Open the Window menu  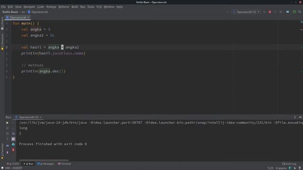[109, 7]
